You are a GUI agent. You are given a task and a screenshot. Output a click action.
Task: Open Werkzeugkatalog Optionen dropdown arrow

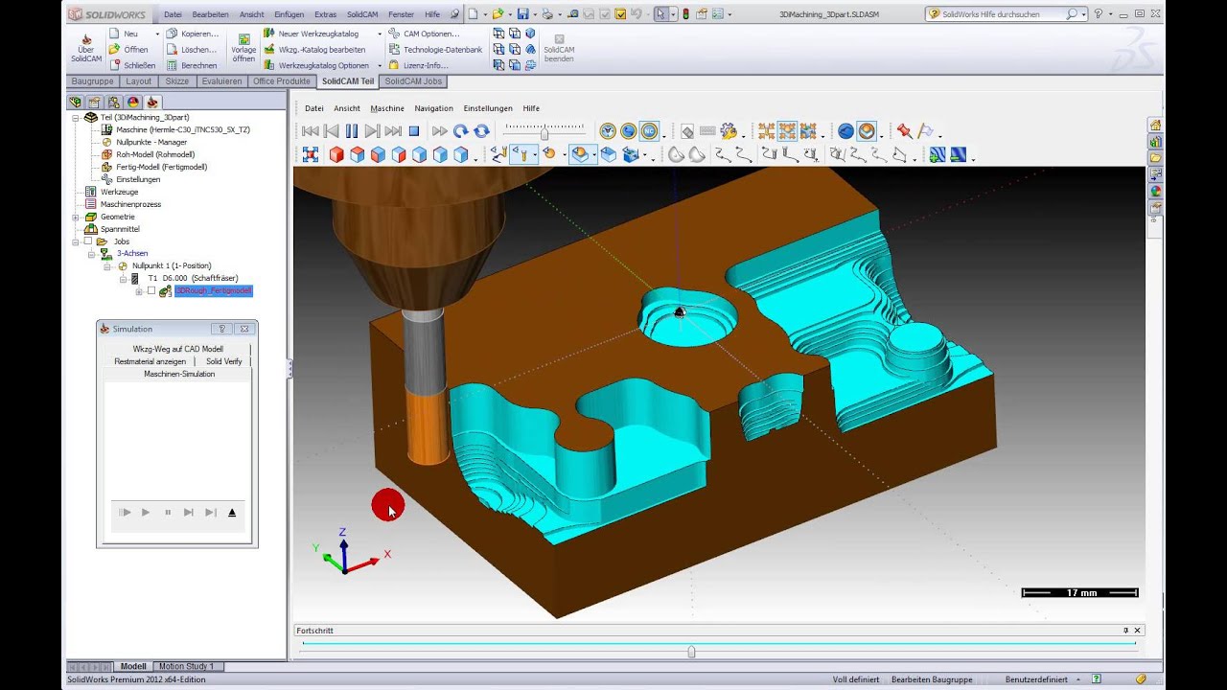pyautogui.click(x=380, y=65)
